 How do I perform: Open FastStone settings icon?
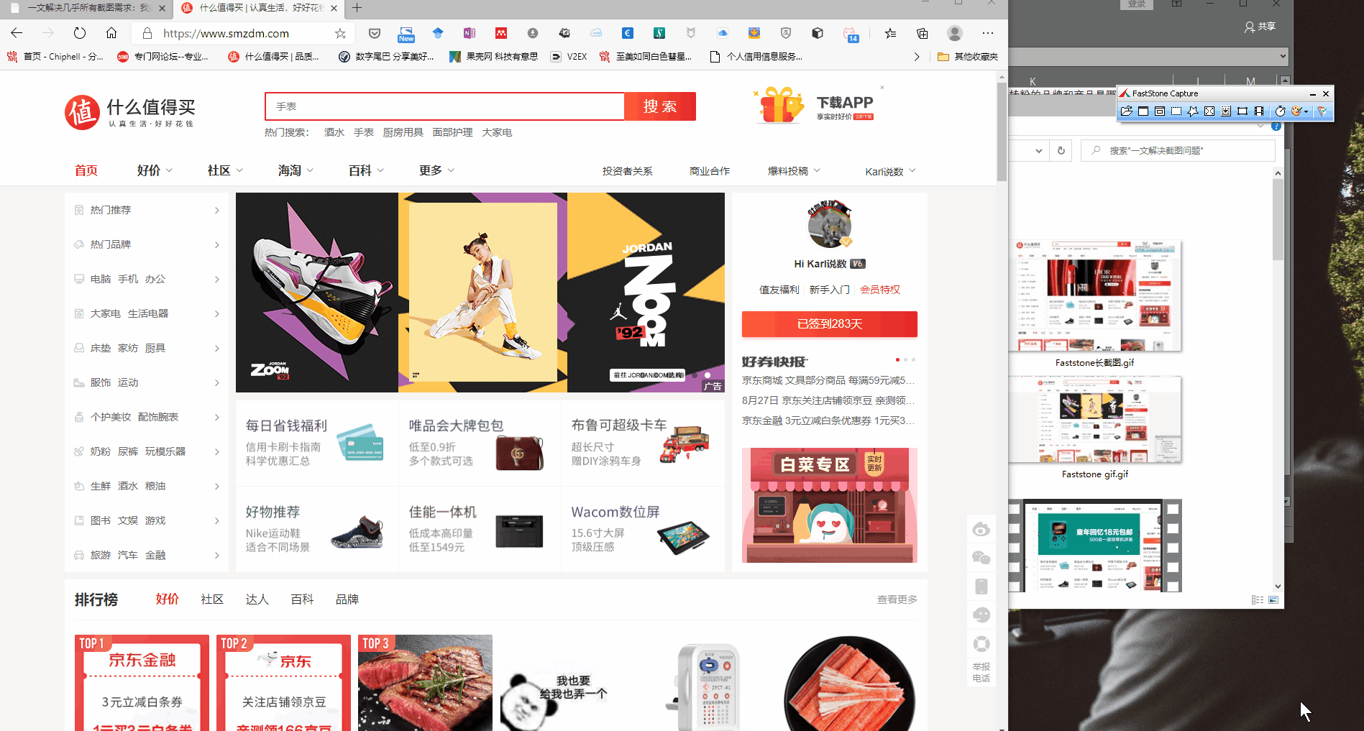coord(1322,111)
